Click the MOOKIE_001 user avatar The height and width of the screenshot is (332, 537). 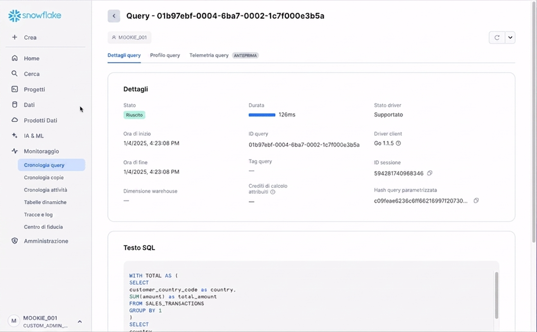pyautogui.click(x=14, y=321)
